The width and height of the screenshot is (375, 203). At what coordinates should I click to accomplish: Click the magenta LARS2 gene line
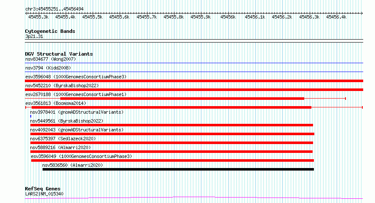click(194, 198)
